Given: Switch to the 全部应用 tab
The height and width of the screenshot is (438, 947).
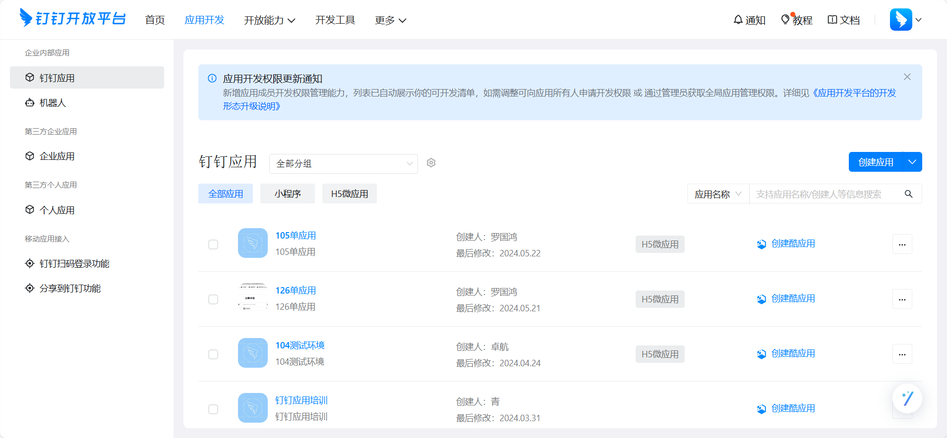Looking at the screenshot, I should pos(226,194).
